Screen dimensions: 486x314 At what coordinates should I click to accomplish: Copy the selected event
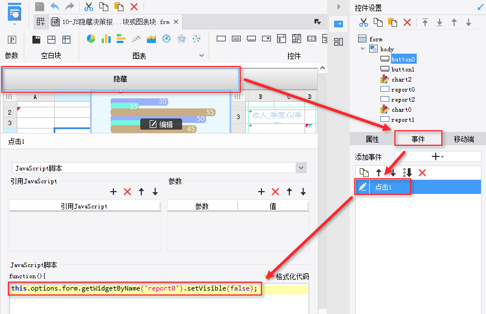[x=364, y=172]
